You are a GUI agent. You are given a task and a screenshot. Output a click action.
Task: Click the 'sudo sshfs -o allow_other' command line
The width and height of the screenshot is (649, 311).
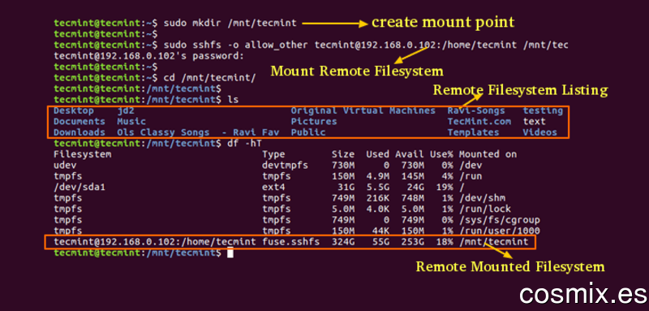point(366,45)
